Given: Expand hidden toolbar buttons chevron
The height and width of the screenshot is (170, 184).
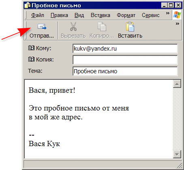Looking at the screenshot, I should click(178, 24).
